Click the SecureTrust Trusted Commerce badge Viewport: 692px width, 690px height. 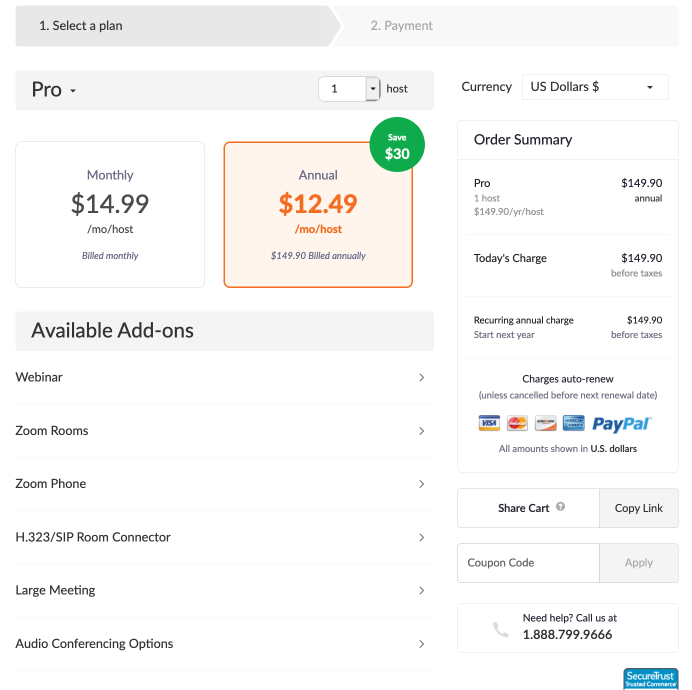650,679
